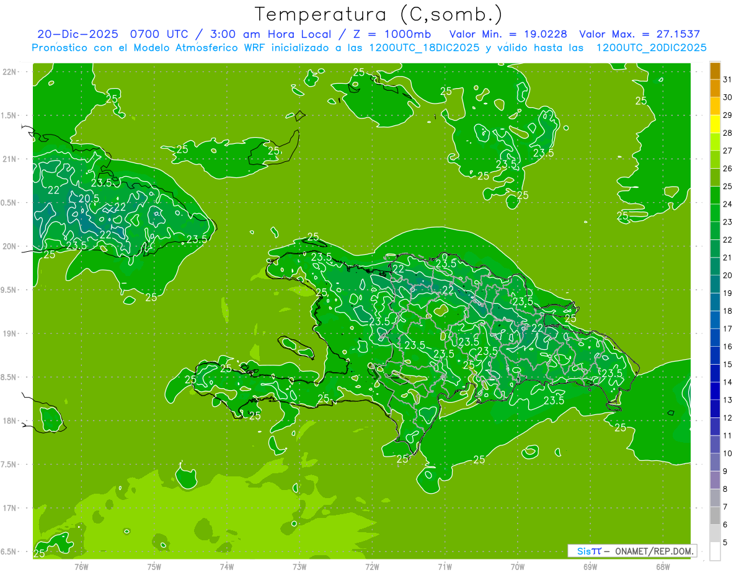
Task: Select the gray colorbar segment between 6 and 7
Action: [715, 516]
